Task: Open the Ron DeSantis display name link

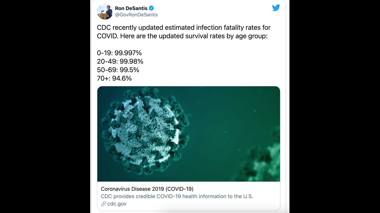Action: click(131, 8)
